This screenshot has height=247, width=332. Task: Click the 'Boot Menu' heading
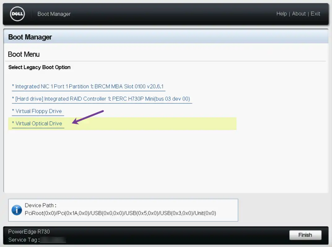[24, 54]
